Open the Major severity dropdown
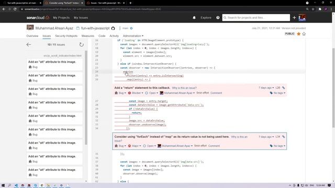 pos(135,146)
